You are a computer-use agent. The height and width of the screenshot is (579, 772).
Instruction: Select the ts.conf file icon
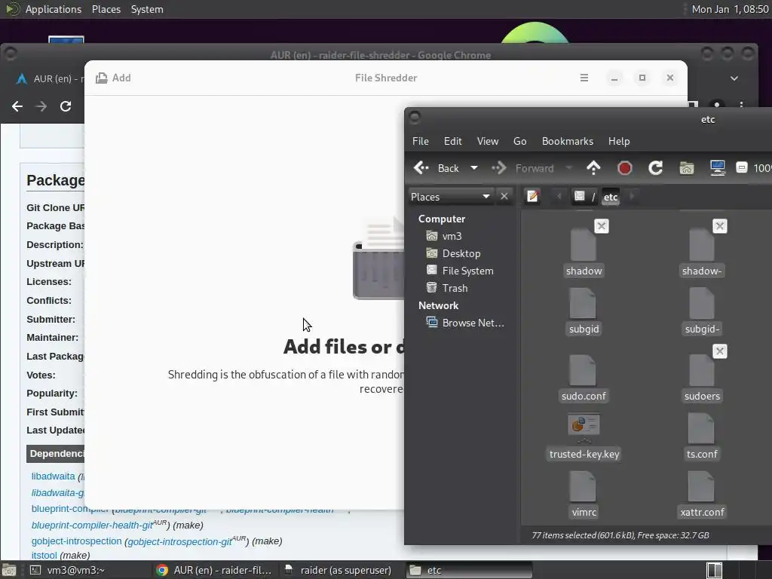point(702,428)
